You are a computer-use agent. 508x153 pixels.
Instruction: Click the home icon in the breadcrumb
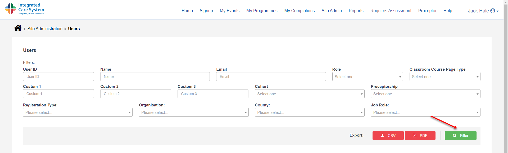[x=18, y=28]
